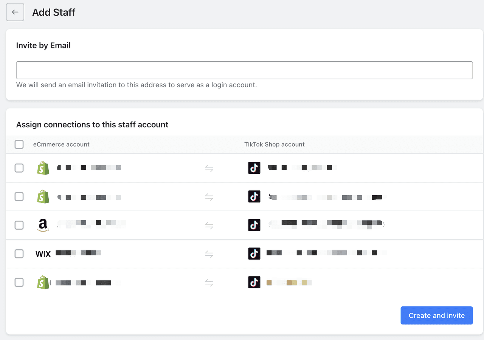Click the Amazon logo in the third row
The image size is (484, 340).
(x=43, y=226)
